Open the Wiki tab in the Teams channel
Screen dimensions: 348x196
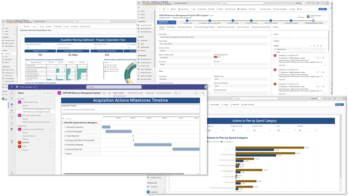click(x=176, y=93)
